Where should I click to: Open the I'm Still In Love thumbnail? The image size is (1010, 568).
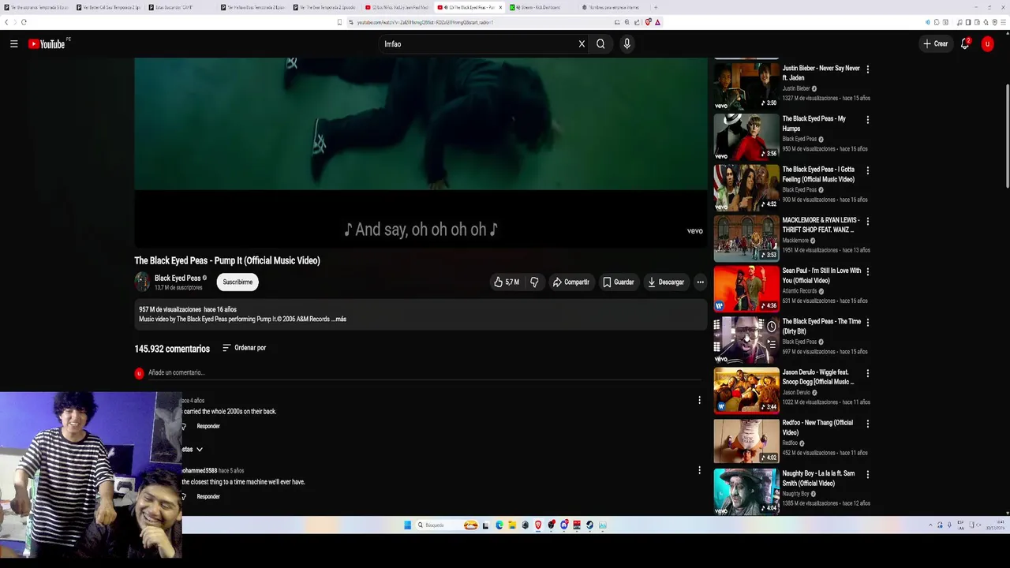[x=746, y=288]
